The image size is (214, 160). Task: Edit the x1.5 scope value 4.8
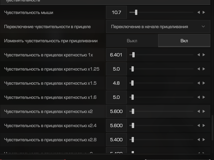116,83
